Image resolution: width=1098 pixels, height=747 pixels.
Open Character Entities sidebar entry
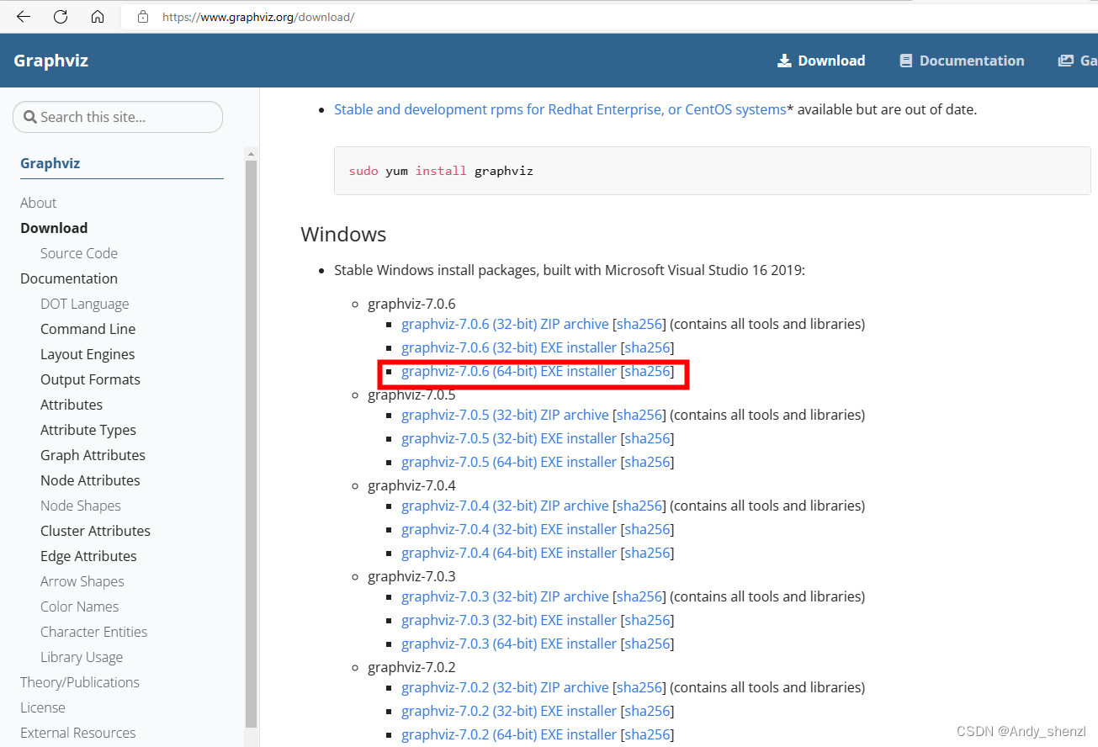point(93,632)
